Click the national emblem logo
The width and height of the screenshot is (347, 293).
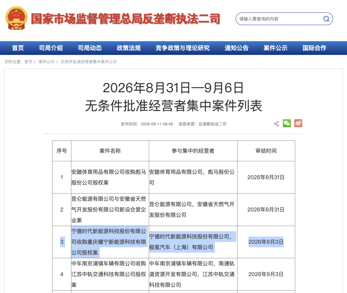(x=16, y=18)
